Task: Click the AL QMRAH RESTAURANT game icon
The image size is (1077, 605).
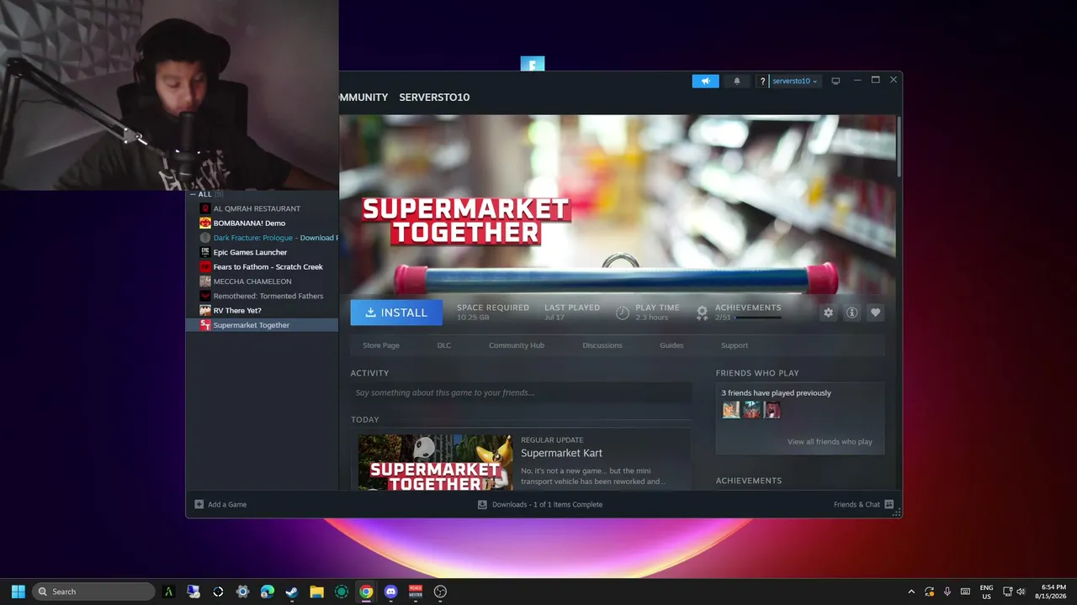Action: coord(205,208)
